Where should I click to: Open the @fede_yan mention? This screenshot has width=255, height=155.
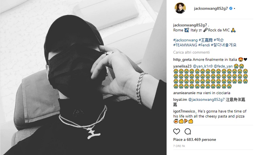(x=223, y=66)
